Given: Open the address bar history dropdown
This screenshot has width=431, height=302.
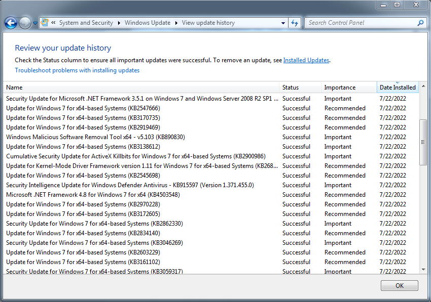Looking at the screenshot, I should pyautogui.click(x=283, y=23).
